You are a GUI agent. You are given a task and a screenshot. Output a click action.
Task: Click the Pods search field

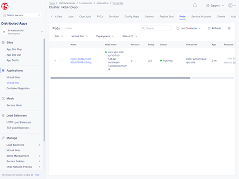coord(156,28)
